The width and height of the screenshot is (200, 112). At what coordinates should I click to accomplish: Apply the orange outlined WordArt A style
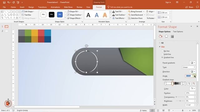coord(105,15)
